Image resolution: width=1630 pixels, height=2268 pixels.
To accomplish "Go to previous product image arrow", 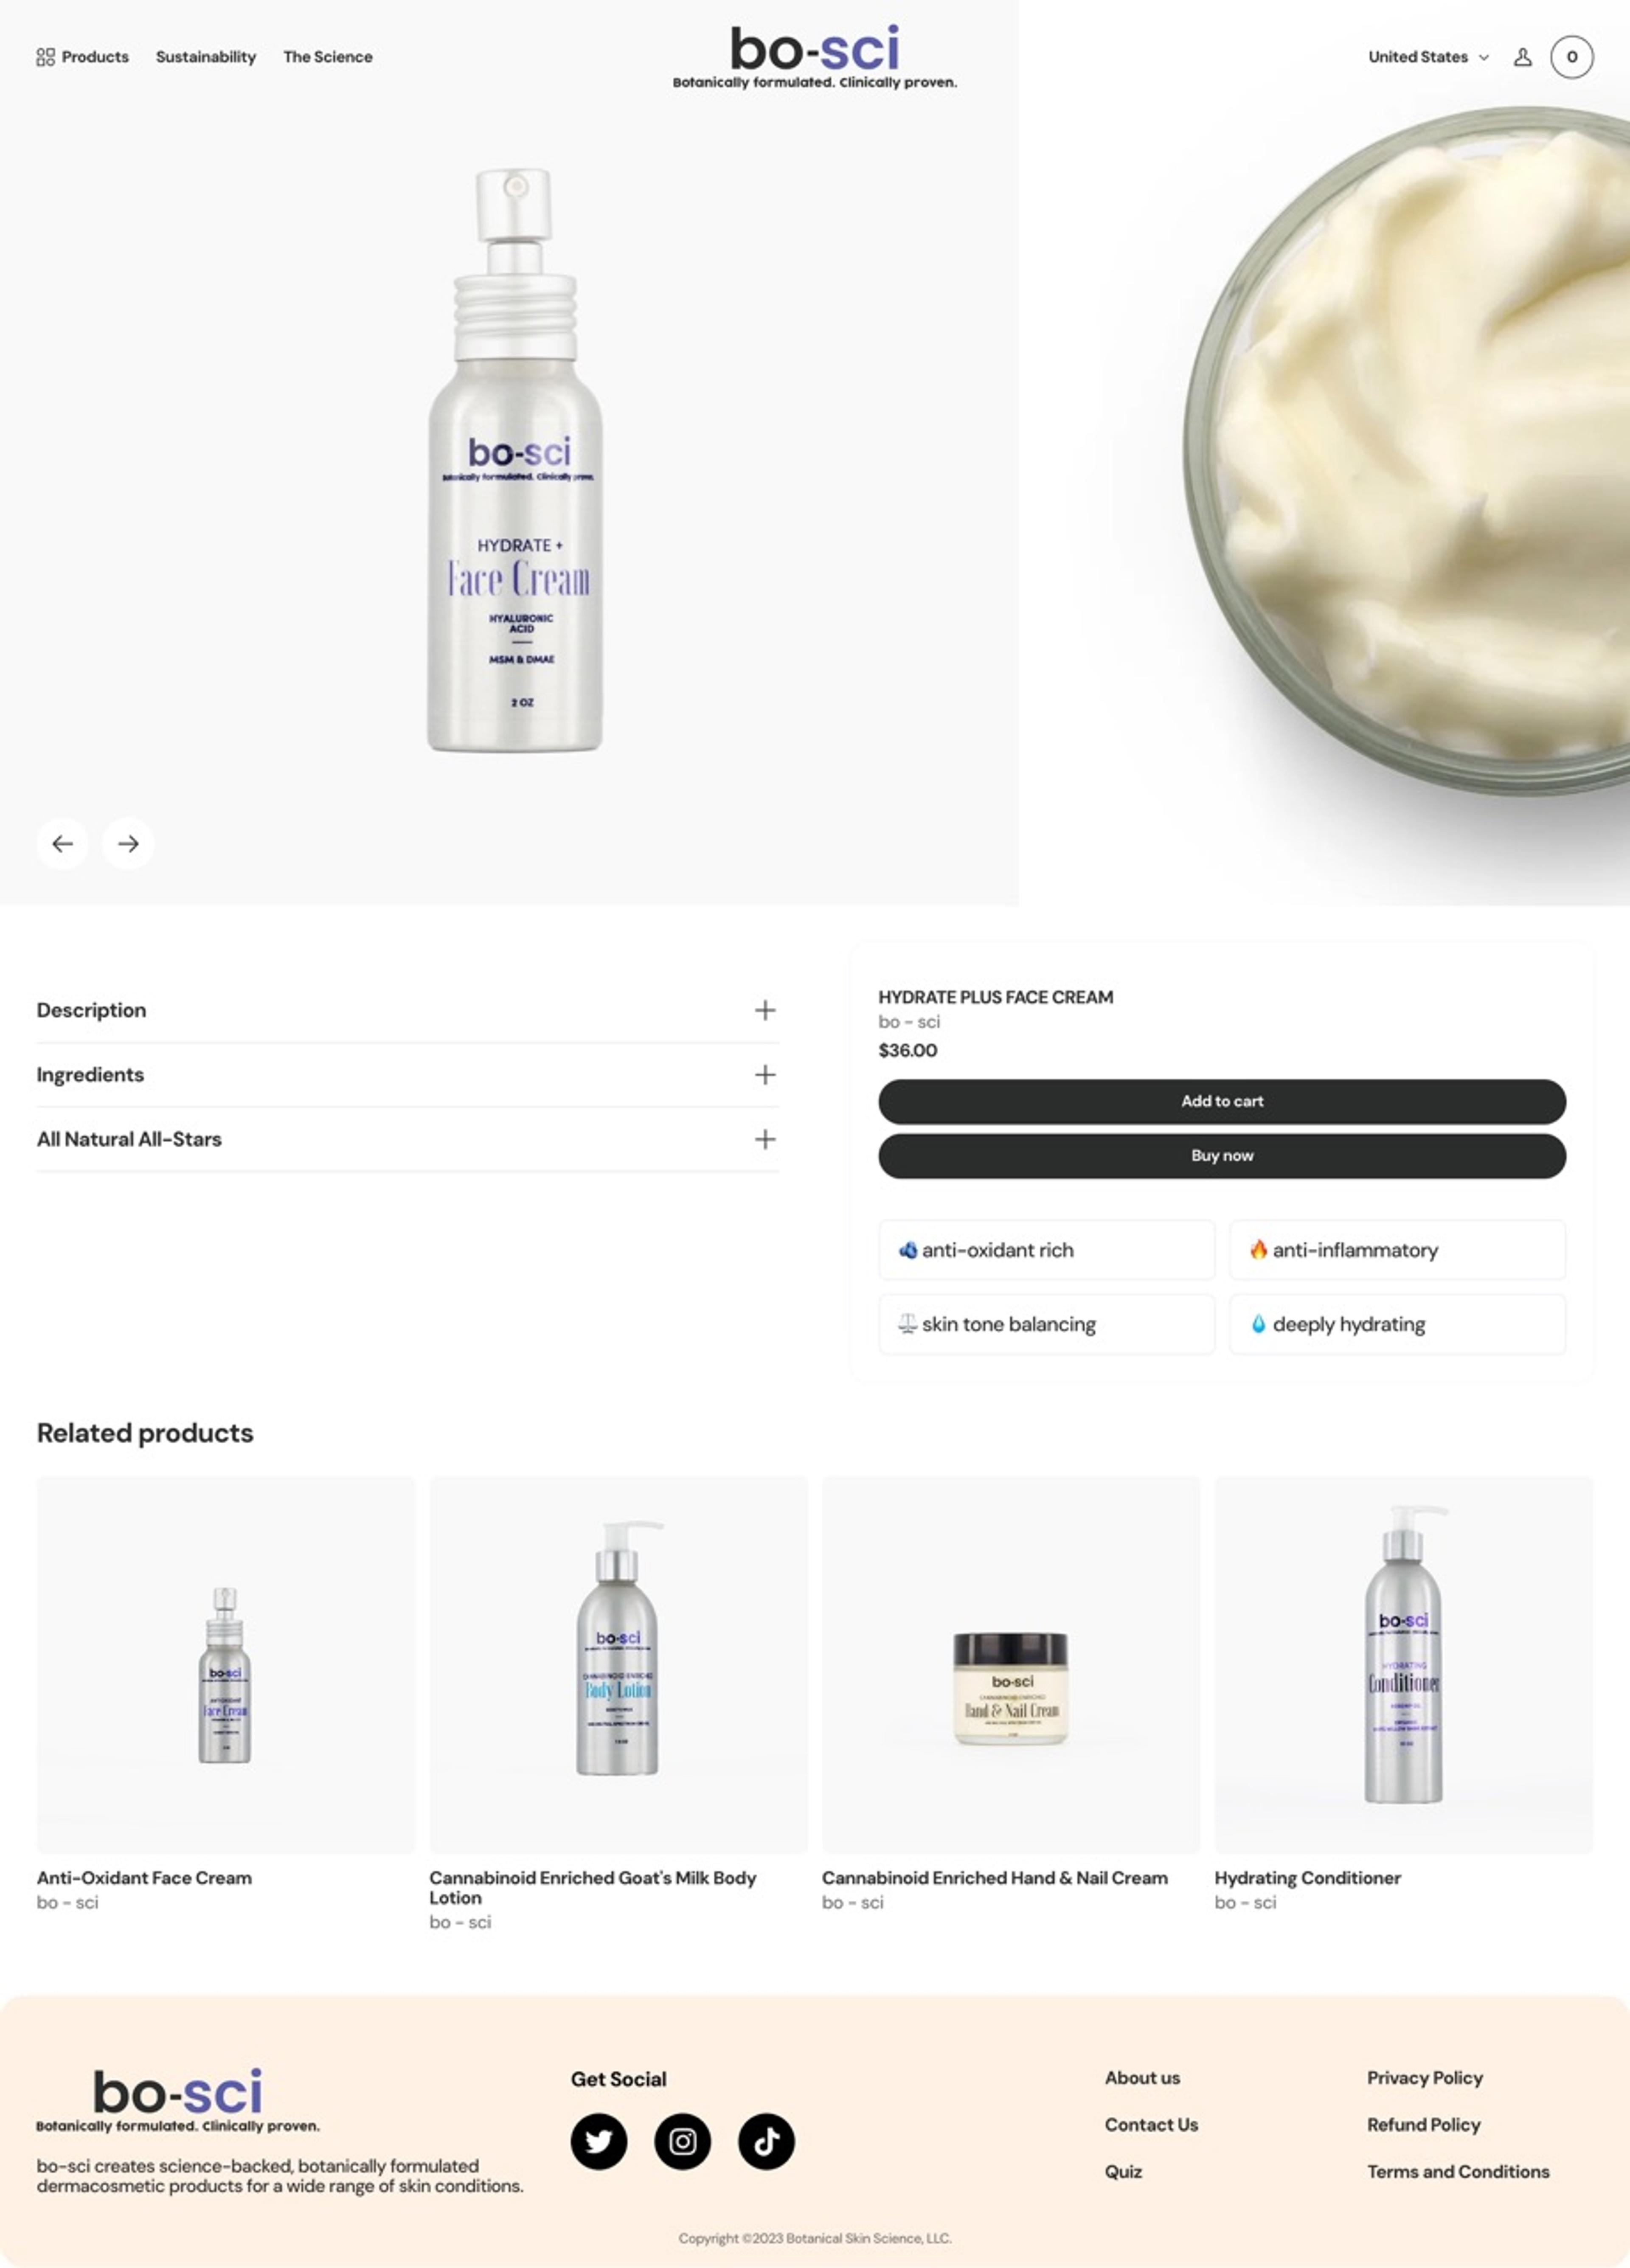I will 62,843.
